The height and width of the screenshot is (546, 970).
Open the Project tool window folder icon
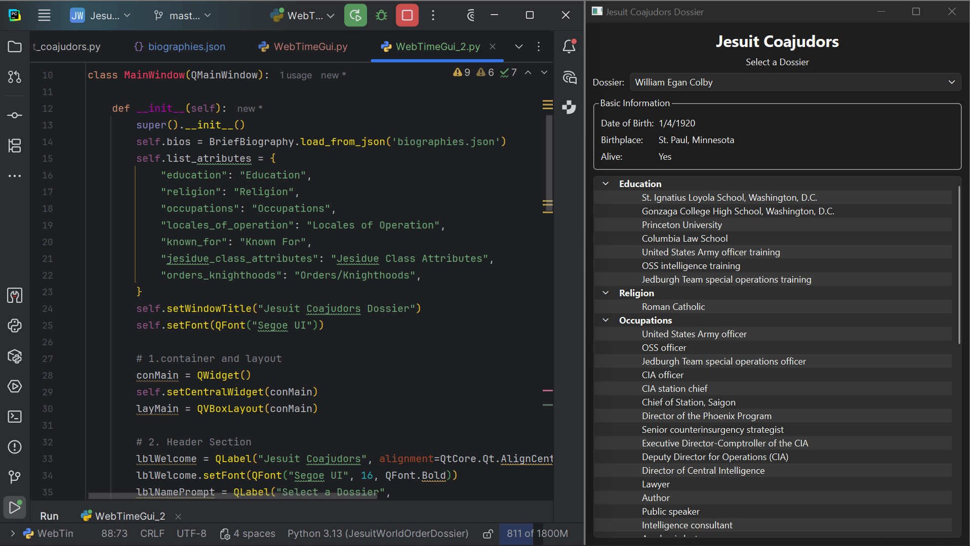click(x=15, y=47)
